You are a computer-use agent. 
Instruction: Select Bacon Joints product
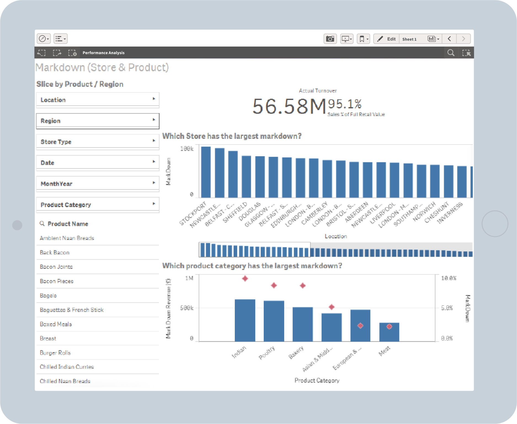98,267
